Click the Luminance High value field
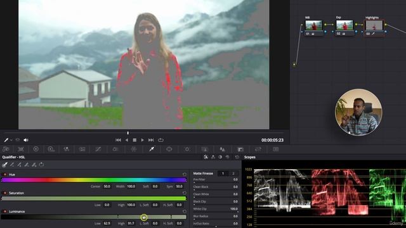Image resolution: width=406 pixels, height=228 pixels. tap(131, 224)
